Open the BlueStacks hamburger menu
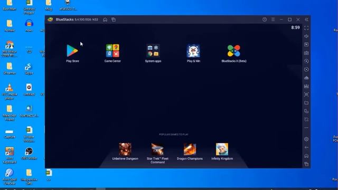The width and height of the screenshot is (338, 190). (x=273, y=20)
